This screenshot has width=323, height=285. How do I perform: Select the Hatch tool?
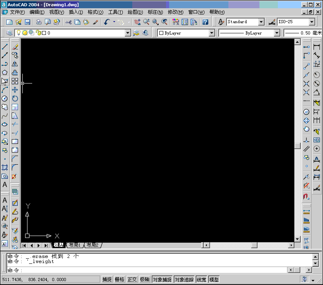[x=5, y=167]
